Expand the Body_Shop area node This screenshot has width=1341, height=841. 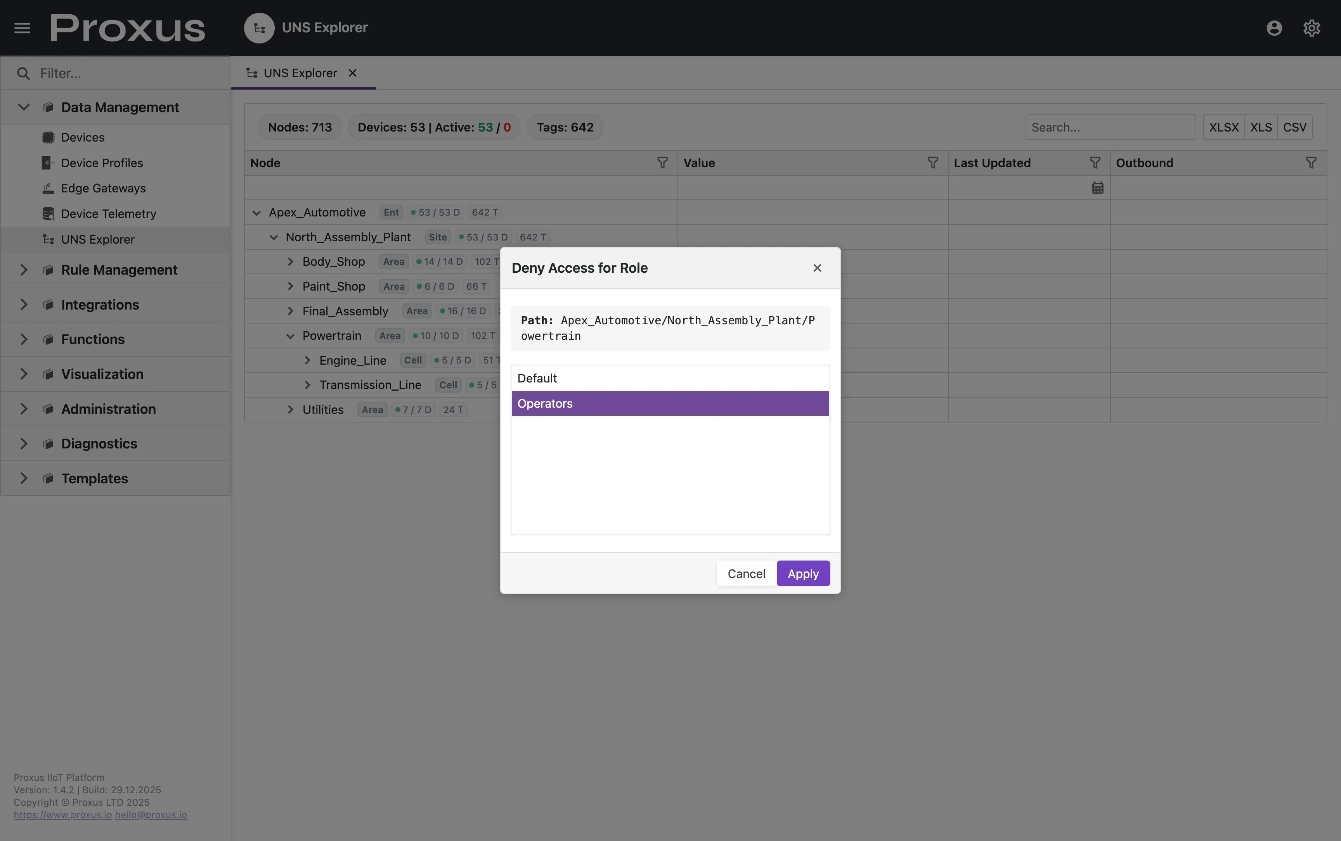(290, 261)
